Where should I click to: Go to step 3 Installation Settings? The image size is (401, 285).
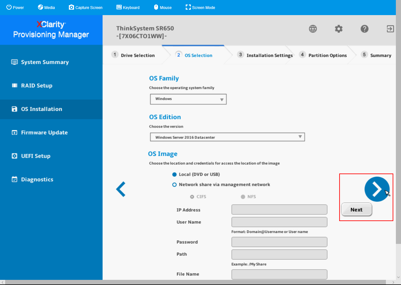[266, 55]
